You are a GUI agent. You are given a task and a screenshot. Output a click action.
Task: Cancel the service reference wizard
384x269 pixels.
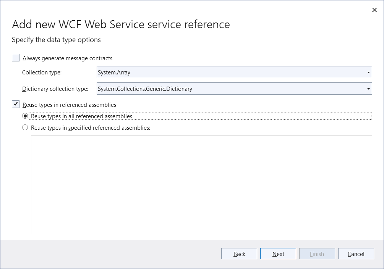coord(356,253)
